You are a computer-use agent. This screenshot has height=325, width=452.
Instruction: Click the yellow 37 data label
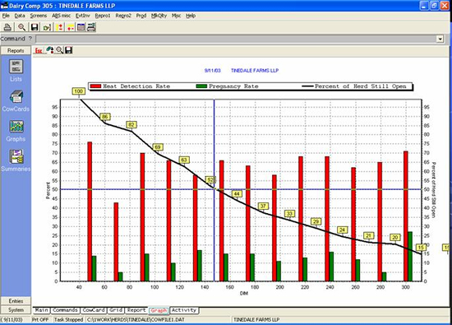pyautogui.click(x=263, y=206)
